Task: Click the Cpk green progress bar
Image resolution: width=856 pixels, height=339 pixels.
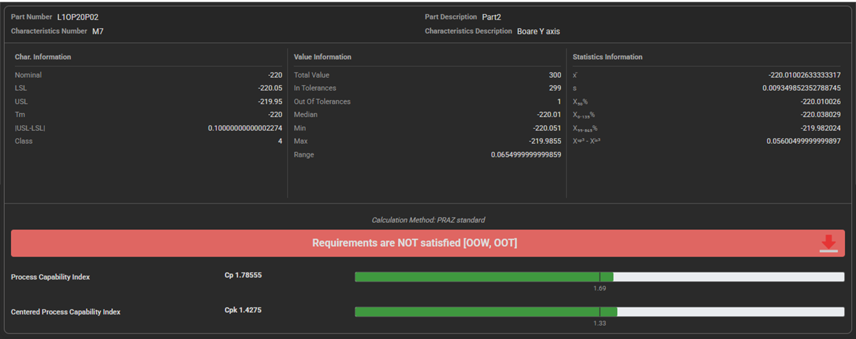Action: point(485,312)
